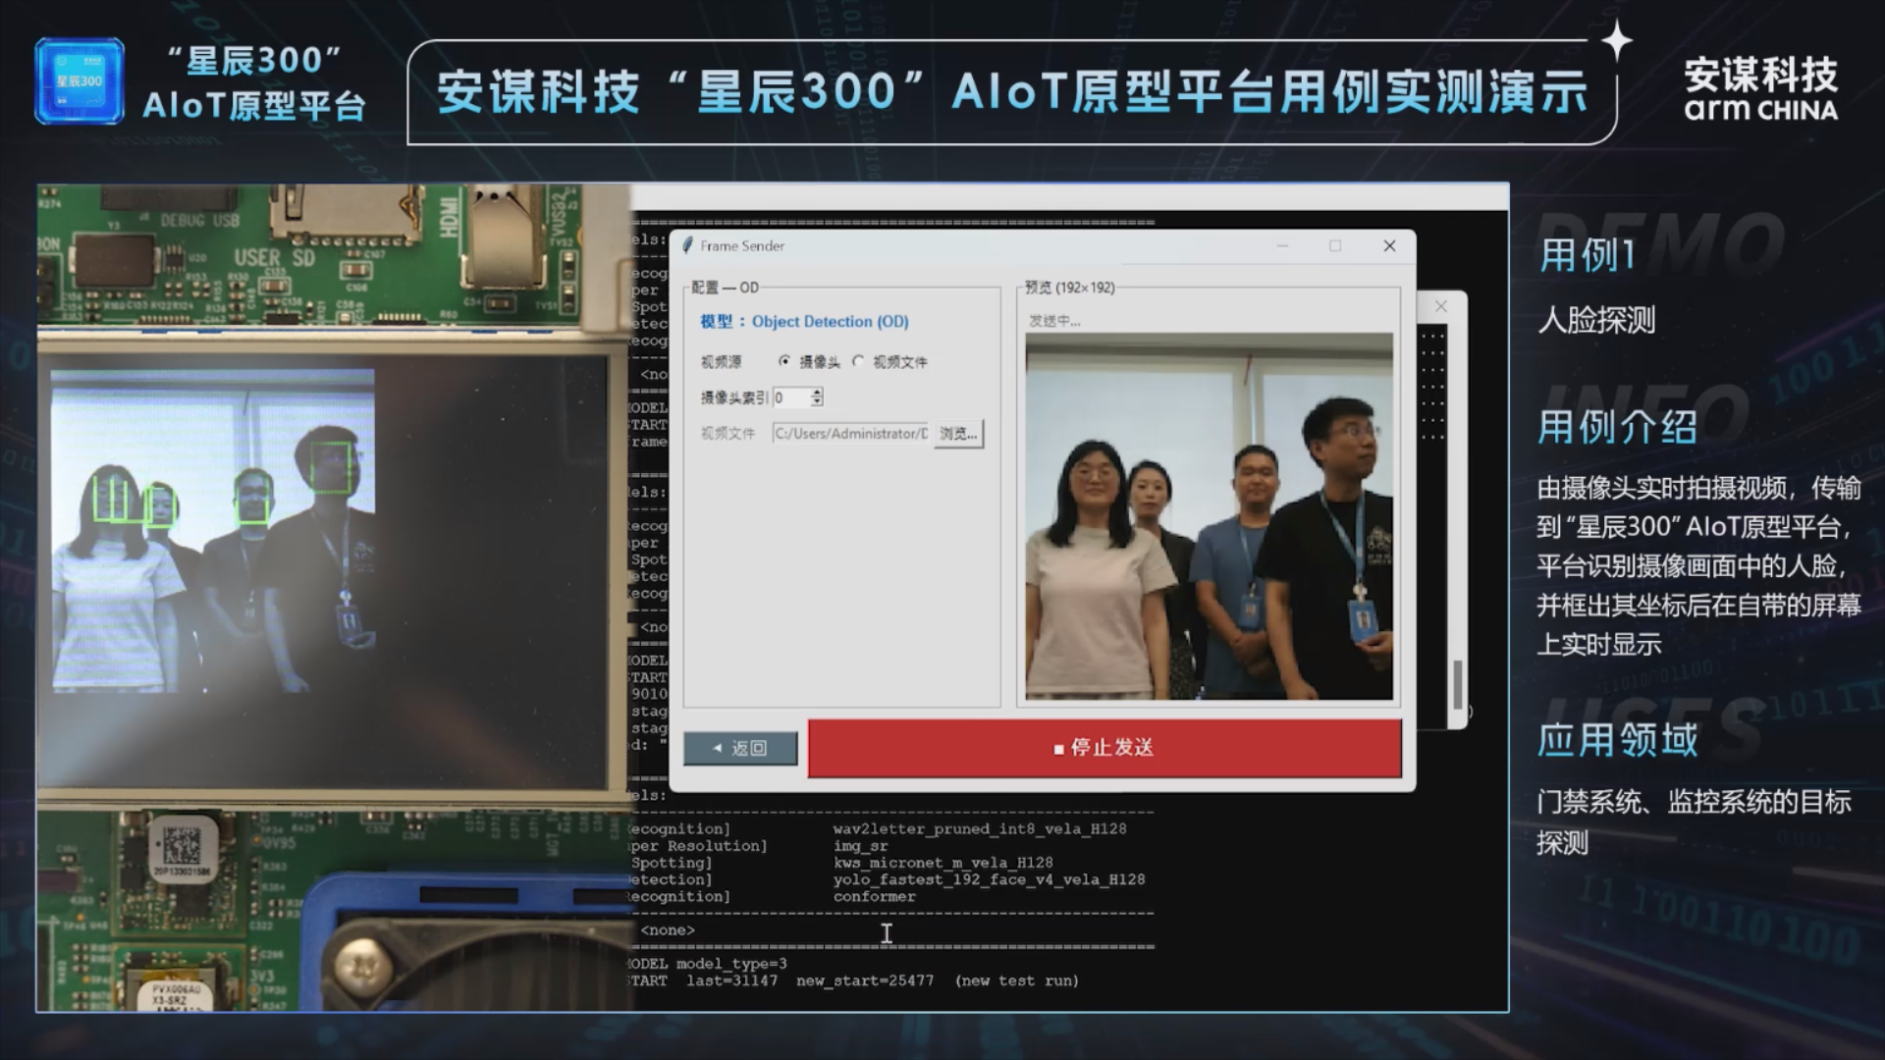This screenshot has width=1885, height=1060.
Task: Close the window behind Frame Sender
Action: 1440,306
